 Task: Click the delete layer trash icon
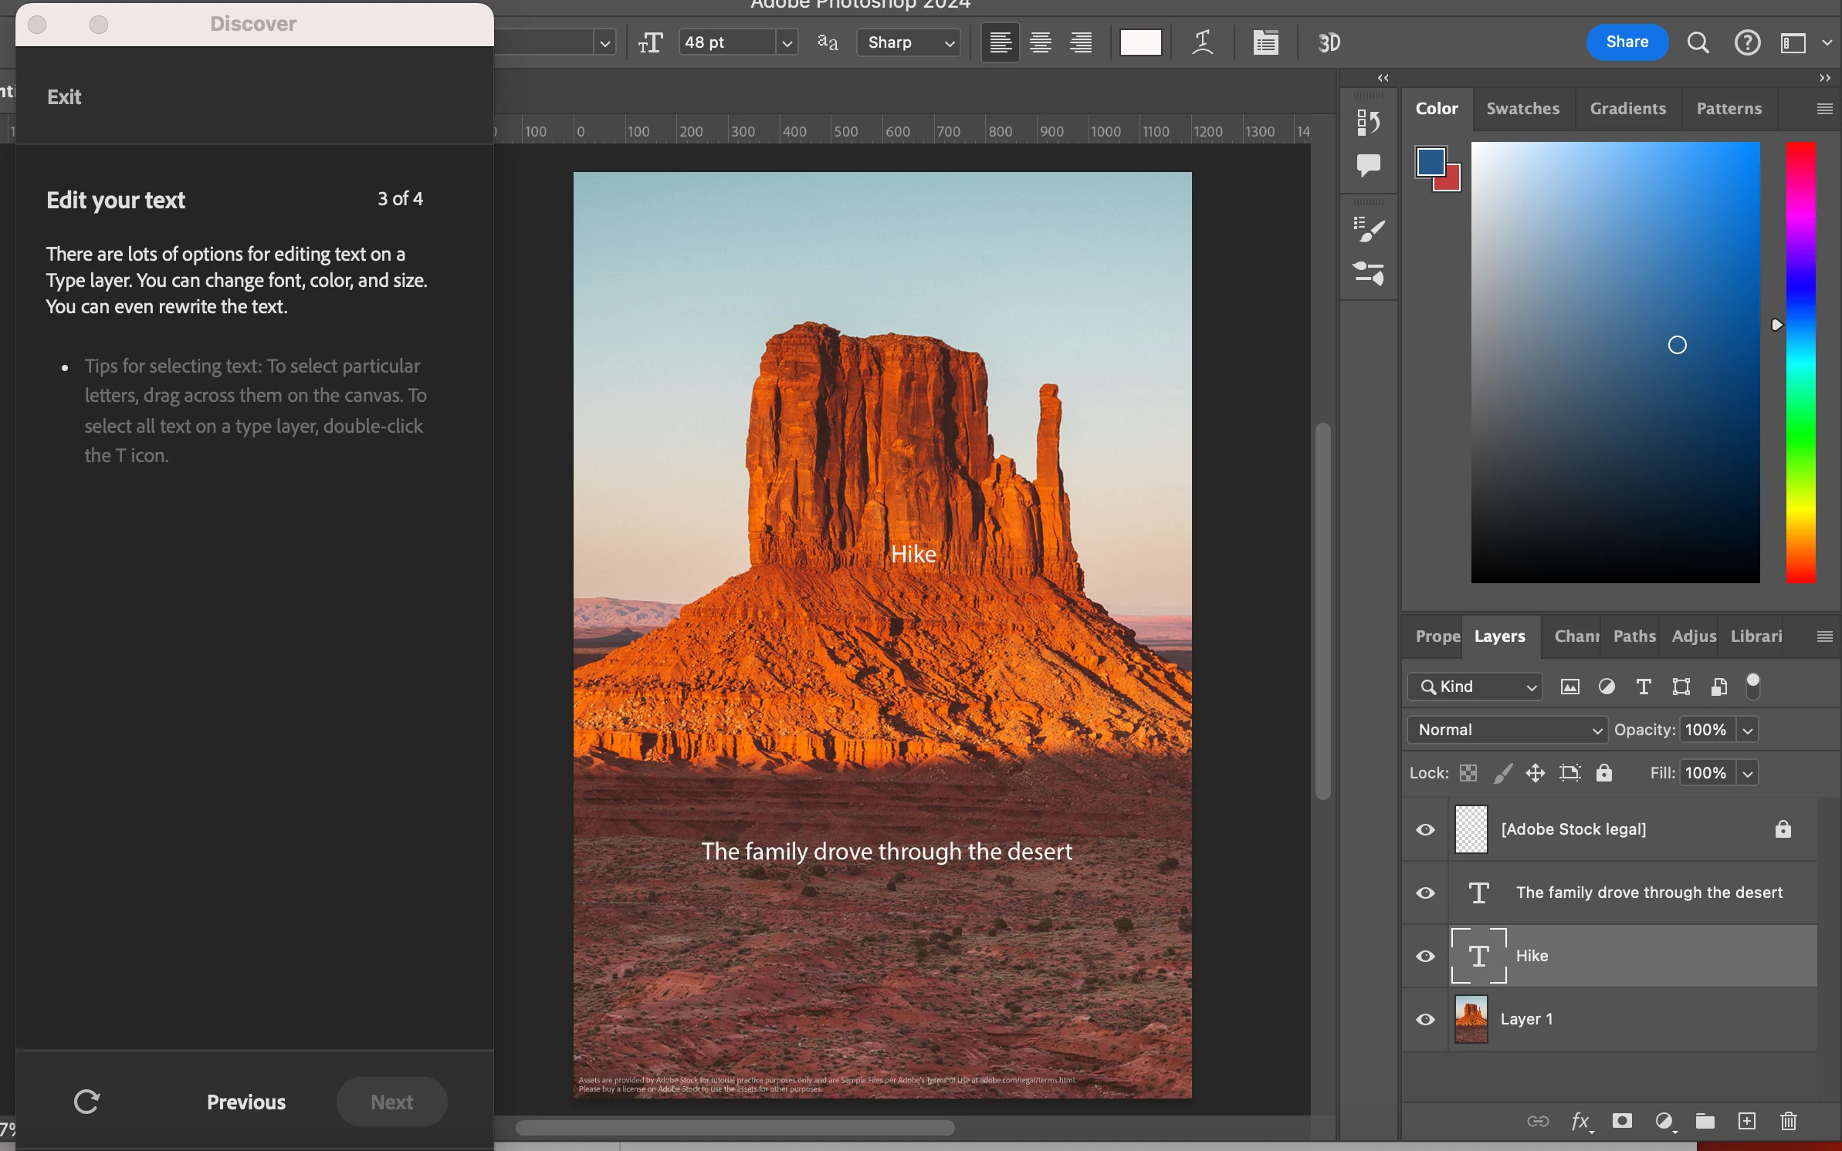[1789, 1121]
